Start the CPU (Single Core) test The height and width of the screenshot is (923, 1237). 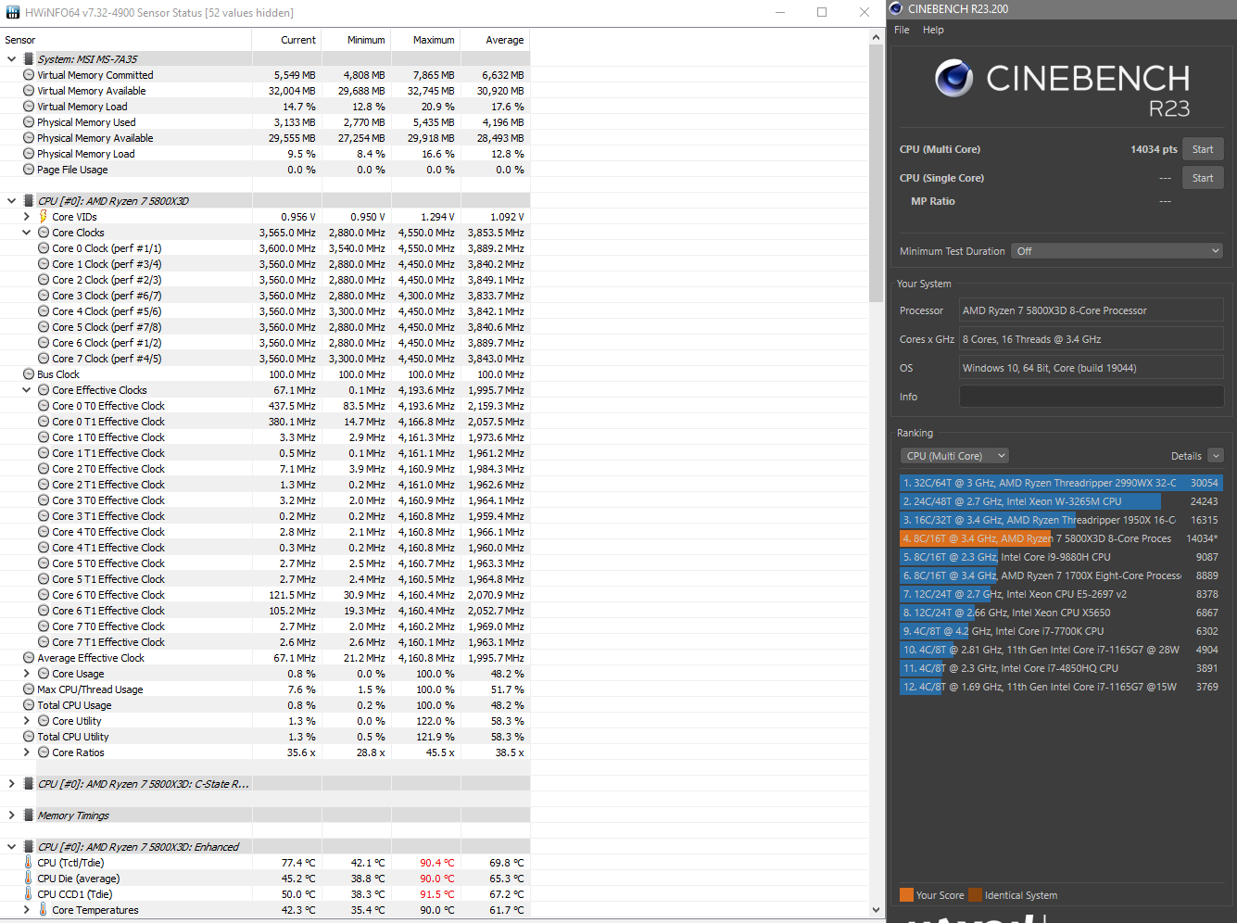tap(1203, 178)
